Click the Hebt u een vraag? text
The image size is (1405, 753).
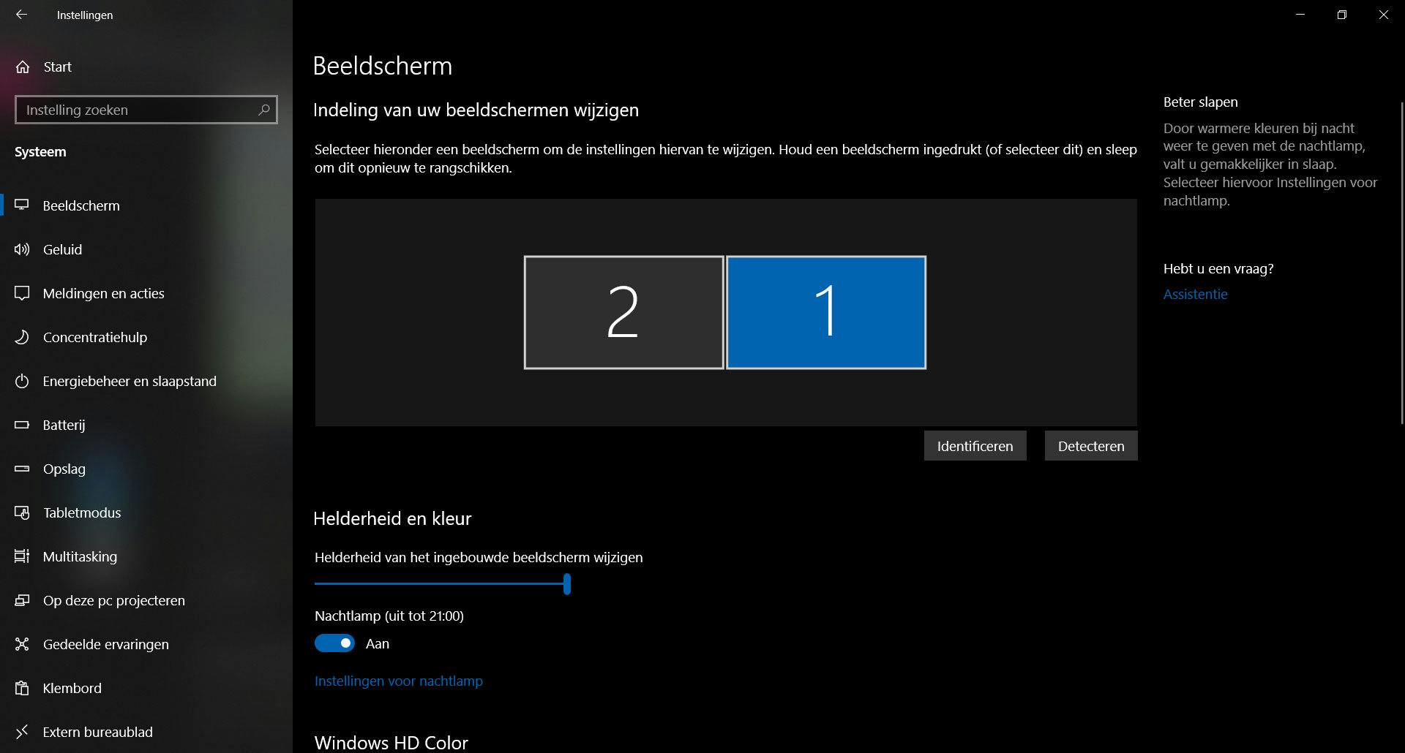pos(1218,268)
